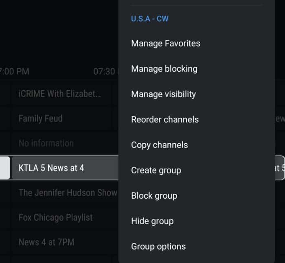Open Group options
Viewport: 285px width, 263px height.
coord(158,246)
